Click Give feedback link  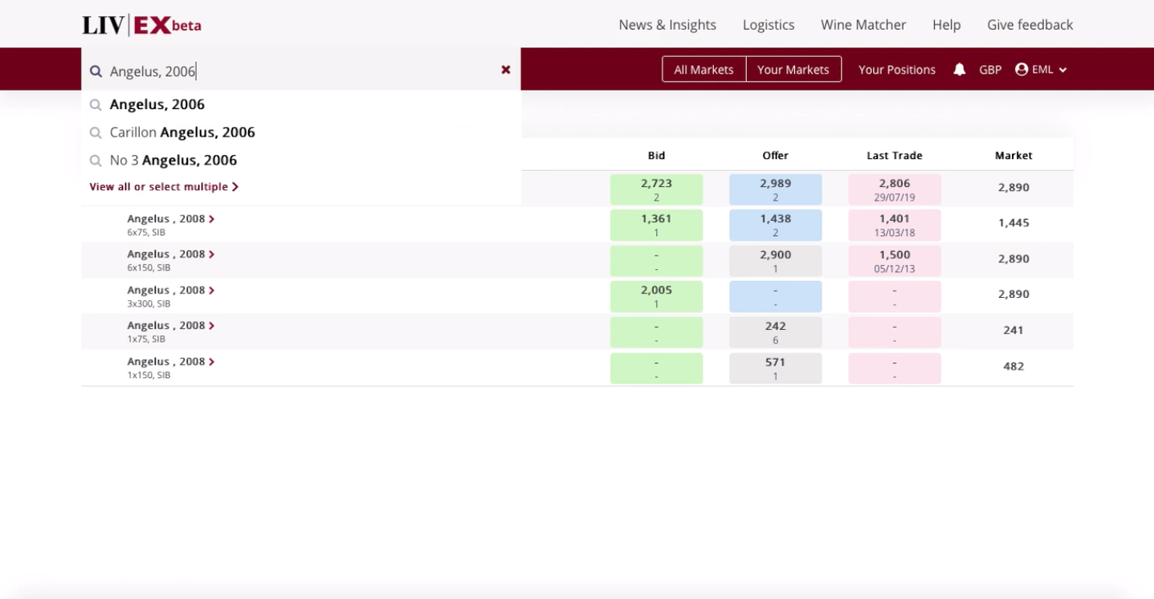coord(1030,25)
